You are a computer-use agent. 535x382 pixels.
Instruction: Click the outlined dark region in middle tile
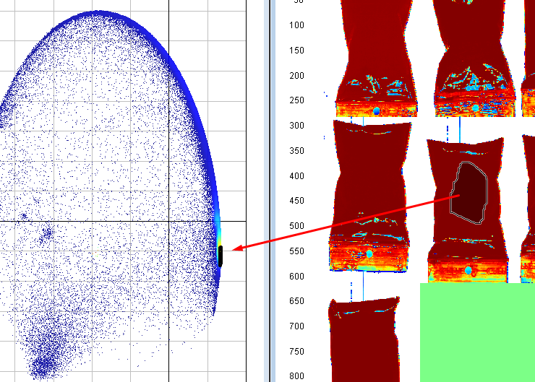[x=468, y=191]
